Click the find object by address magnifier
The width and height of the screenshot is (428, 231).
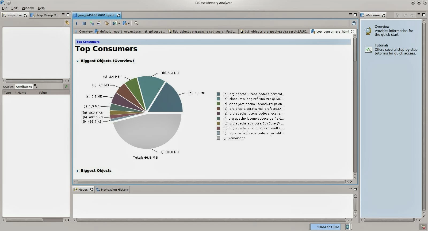tap(136, 23)
